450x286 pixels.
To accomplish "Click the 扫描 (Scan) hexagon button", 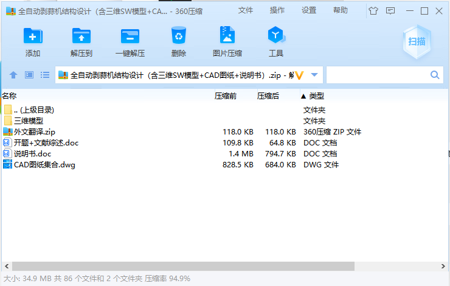I will coord(417,42).
